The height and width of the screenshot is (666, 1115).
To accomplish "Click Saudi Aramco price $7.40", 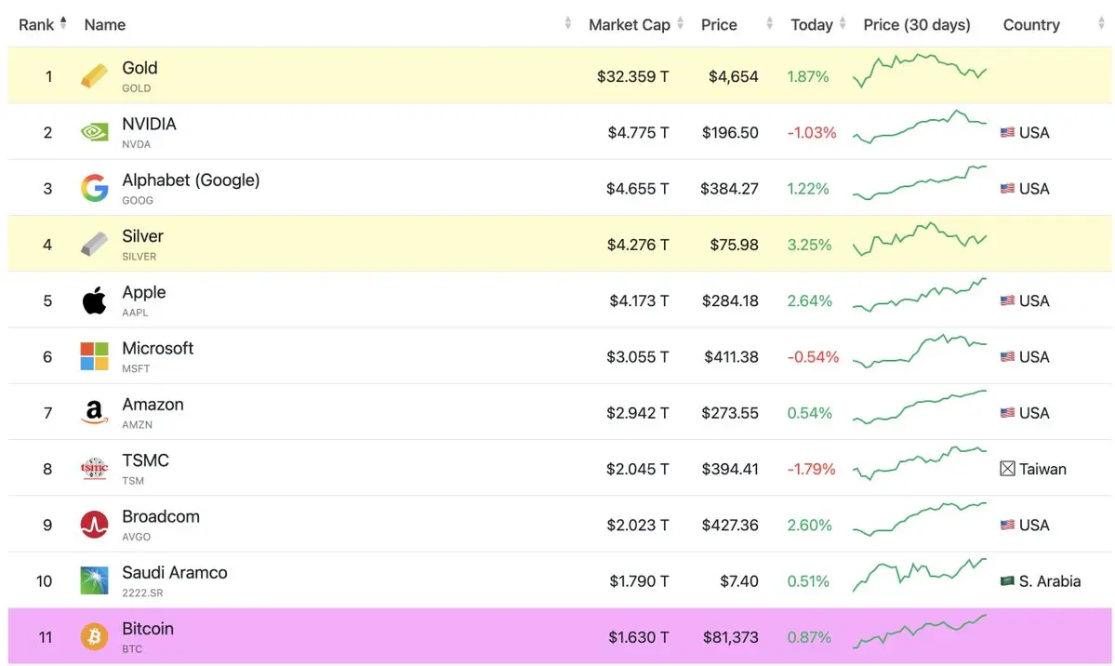I will 738,581.
